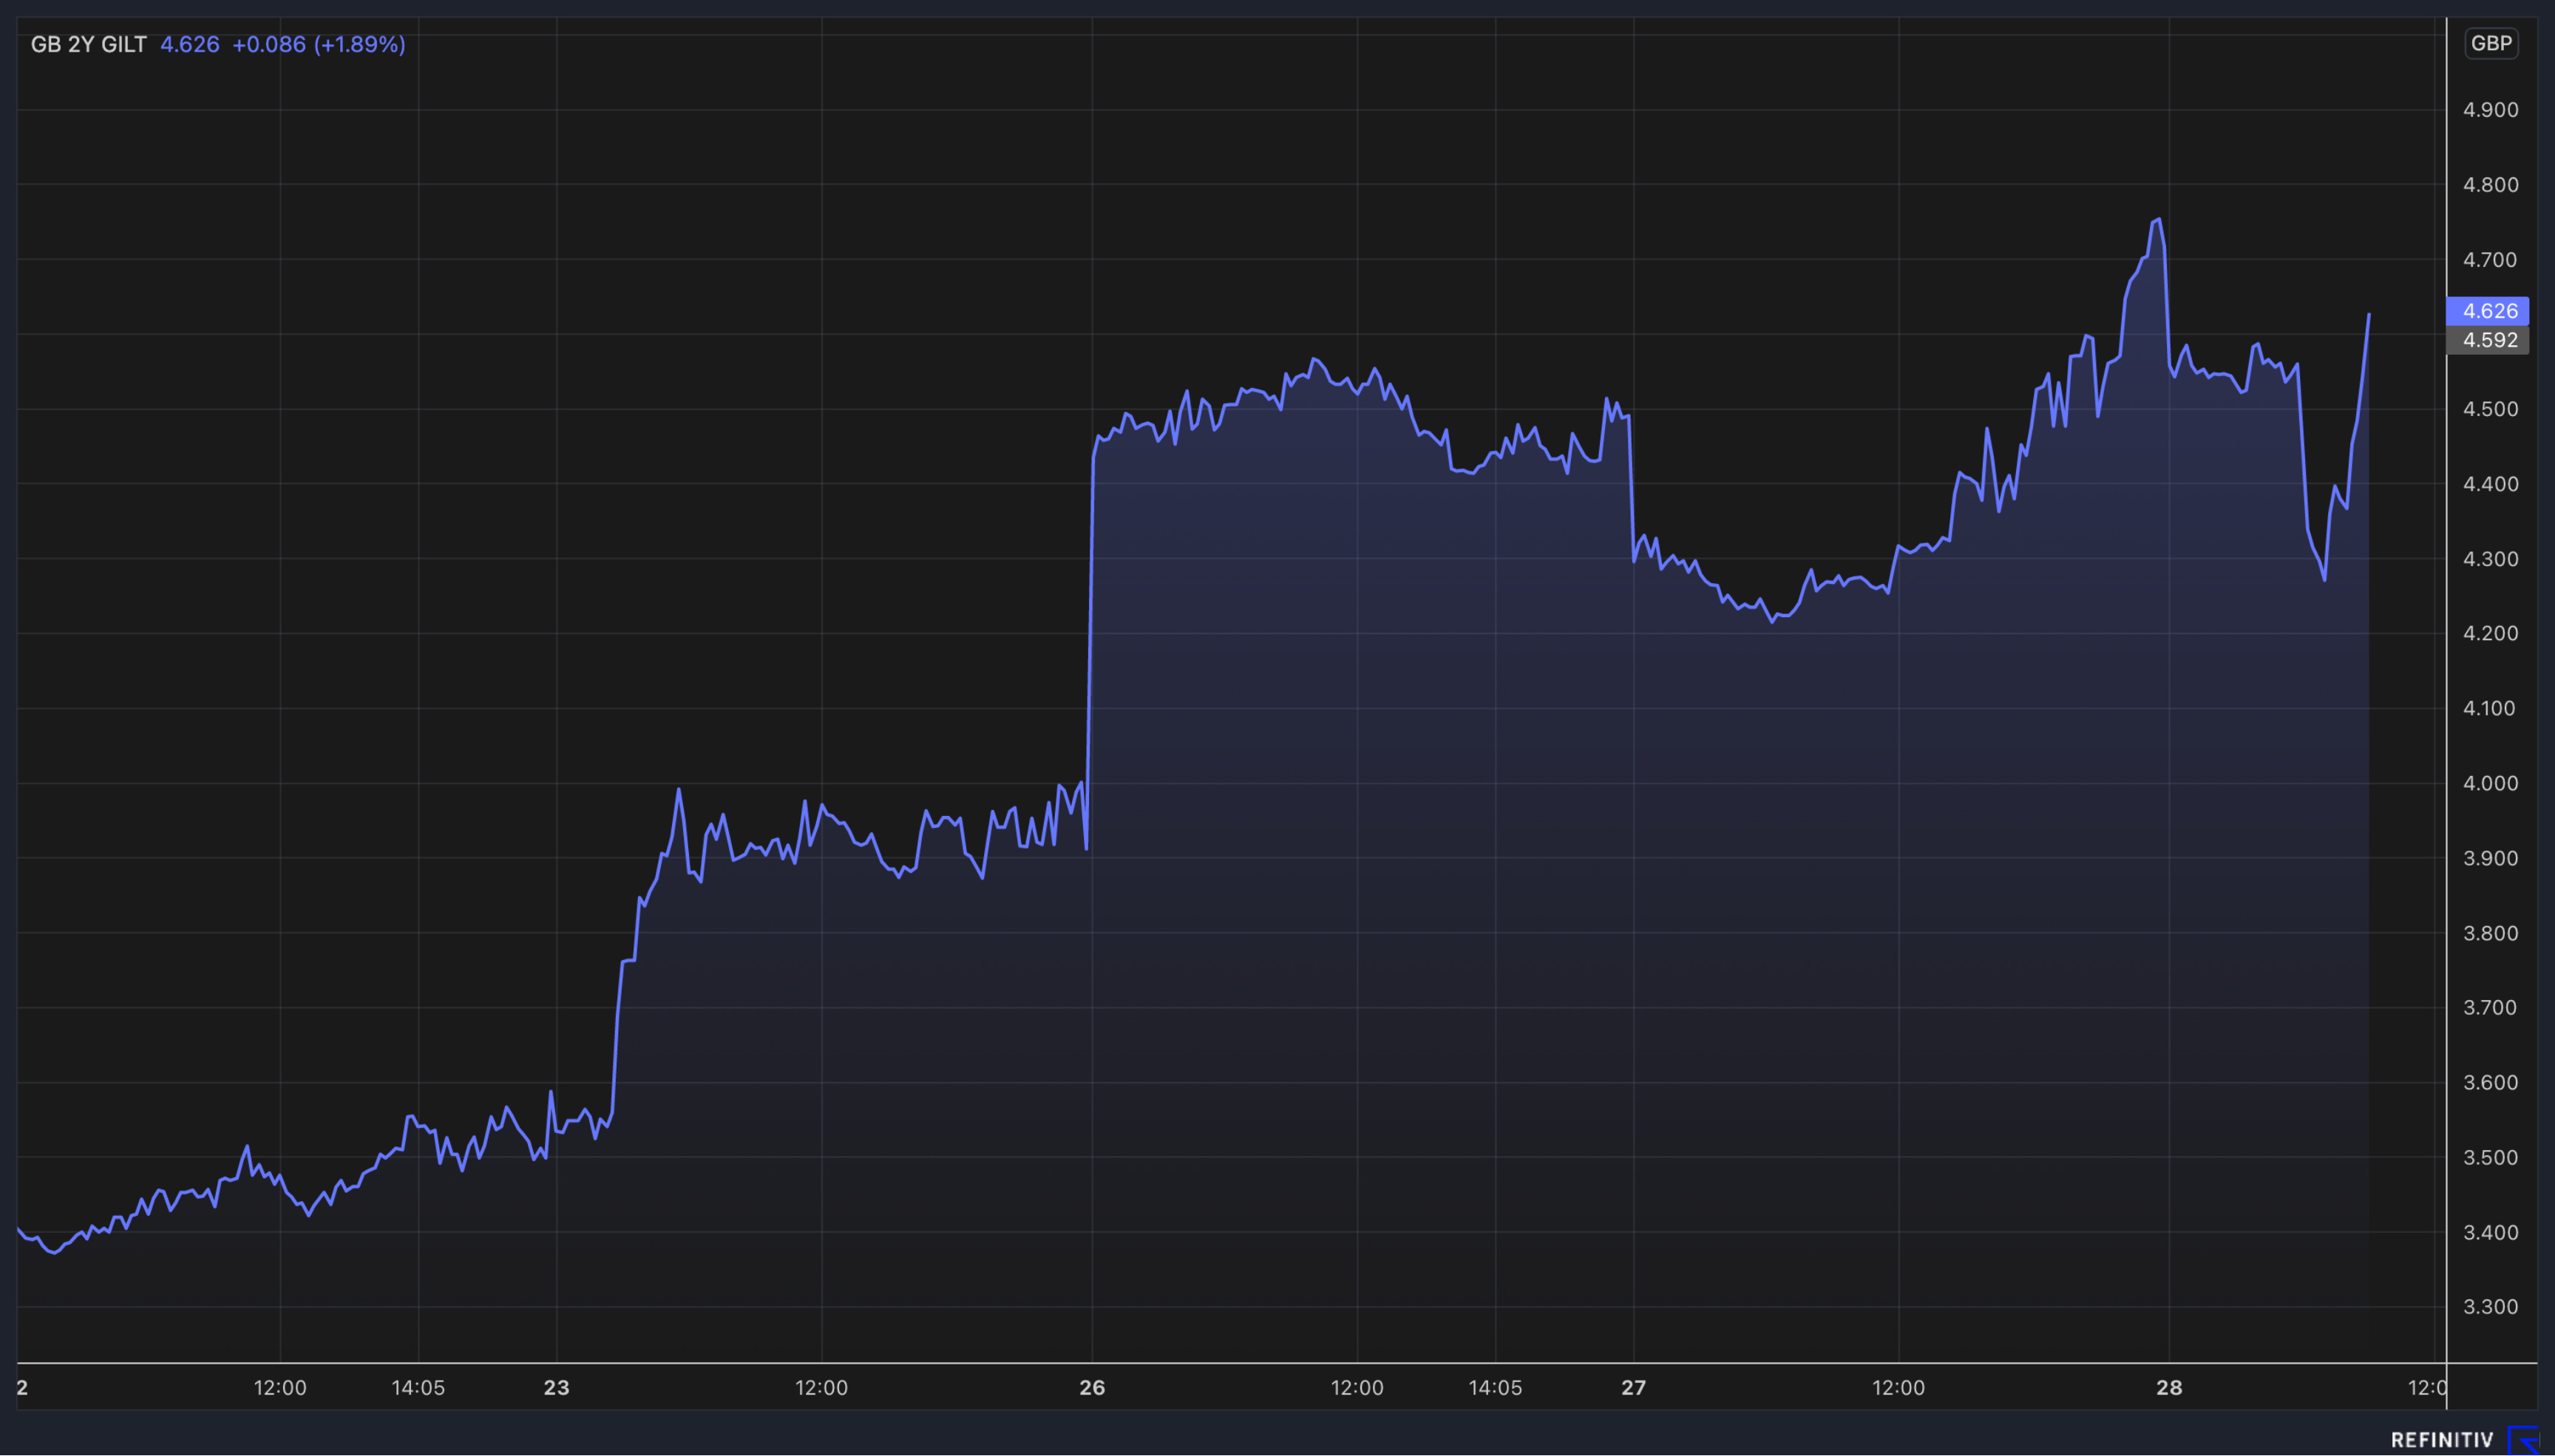2555x1456 pixels.
Task: Click the 4.700 y-axis label
Action: pos(2490,260)
